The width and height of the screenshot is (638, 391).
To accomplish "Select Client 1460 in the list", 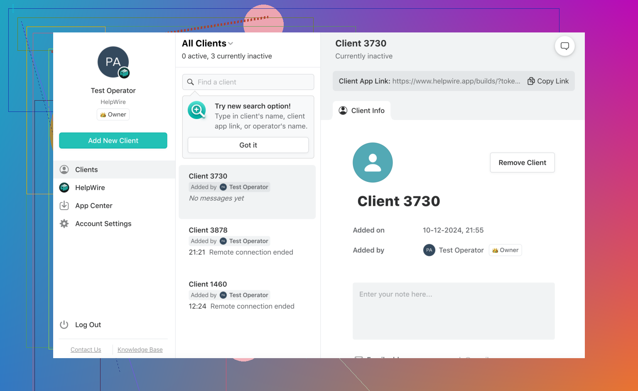I will 247,300.
